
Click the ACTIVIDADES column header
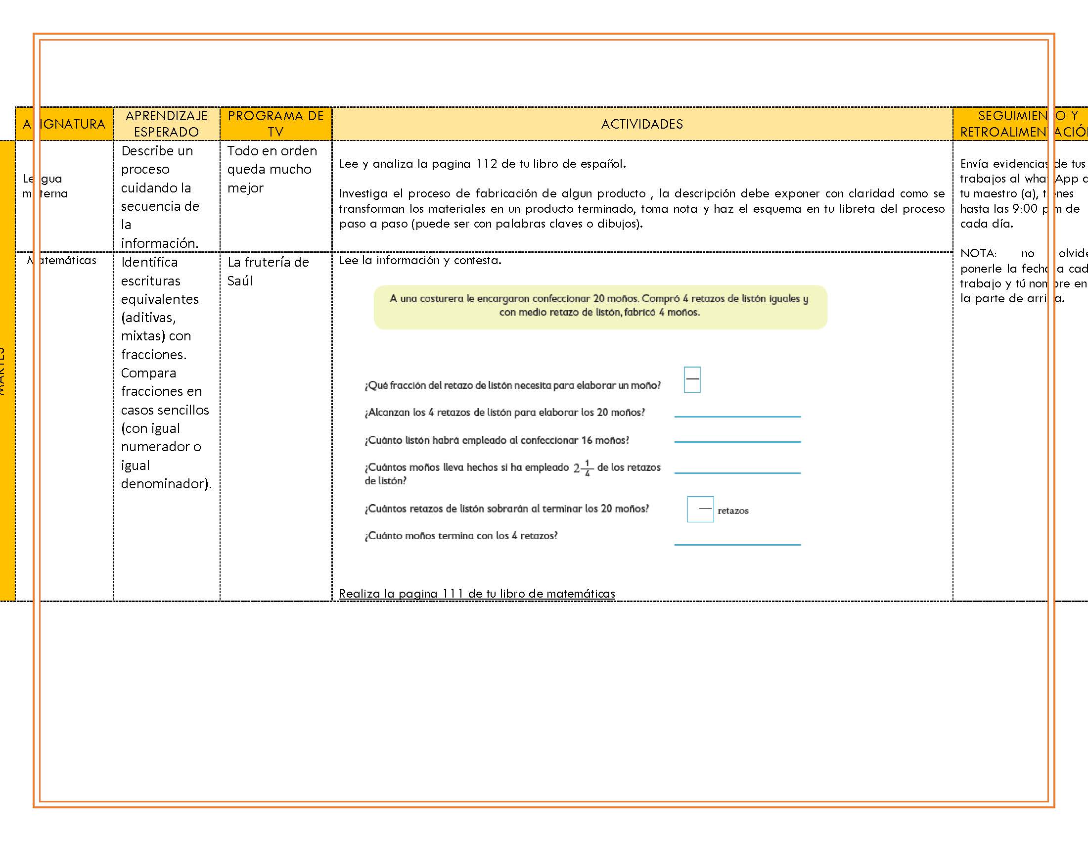tap(641, 124)
